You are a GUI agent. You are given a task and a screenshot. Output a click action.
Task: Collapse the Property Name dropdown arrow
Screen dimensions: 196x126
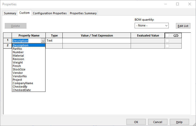(x=43, y=41)
